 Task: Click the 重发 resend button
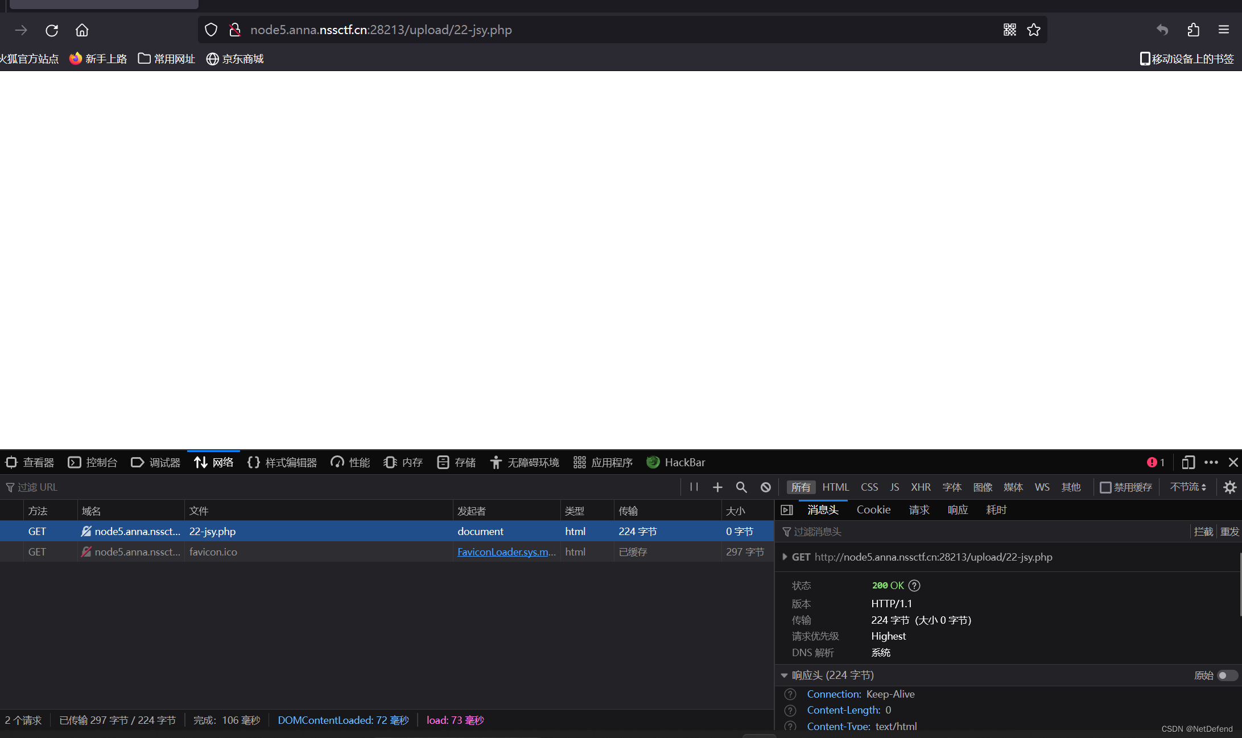tap(1229, 532)
